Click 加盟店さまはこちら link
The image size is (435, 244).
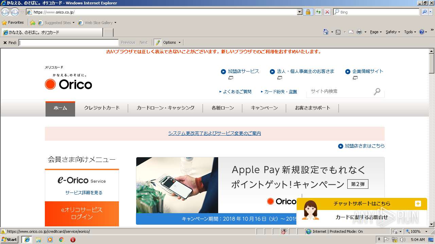365,146
